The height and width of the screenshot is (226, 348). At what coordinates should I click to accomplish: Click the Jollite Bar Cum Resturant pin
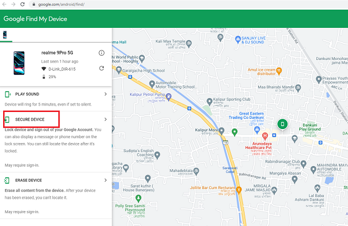click(x=239, y=190)
